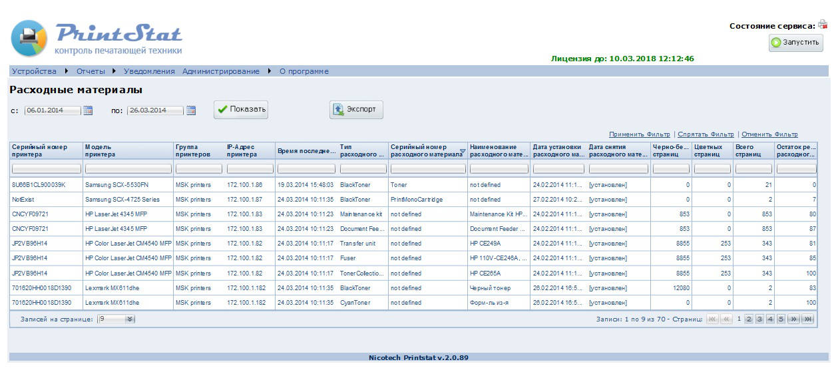Screen dimensions: 838x376
Task: Click the Показать button
Action: coord(241,110)
